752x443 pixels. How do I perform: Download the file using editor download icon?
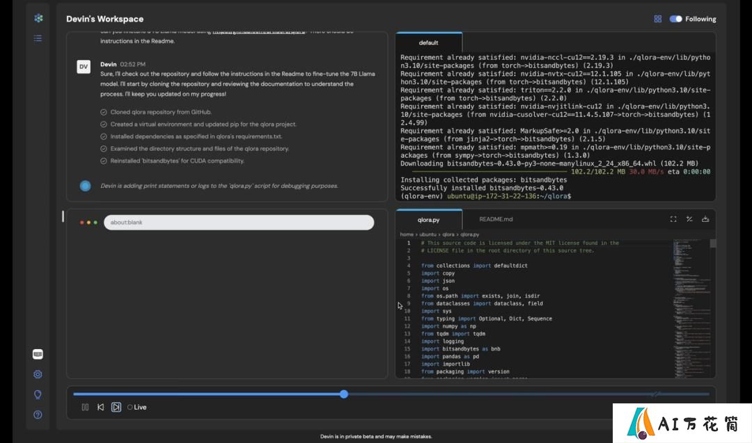tap(705, 219)
